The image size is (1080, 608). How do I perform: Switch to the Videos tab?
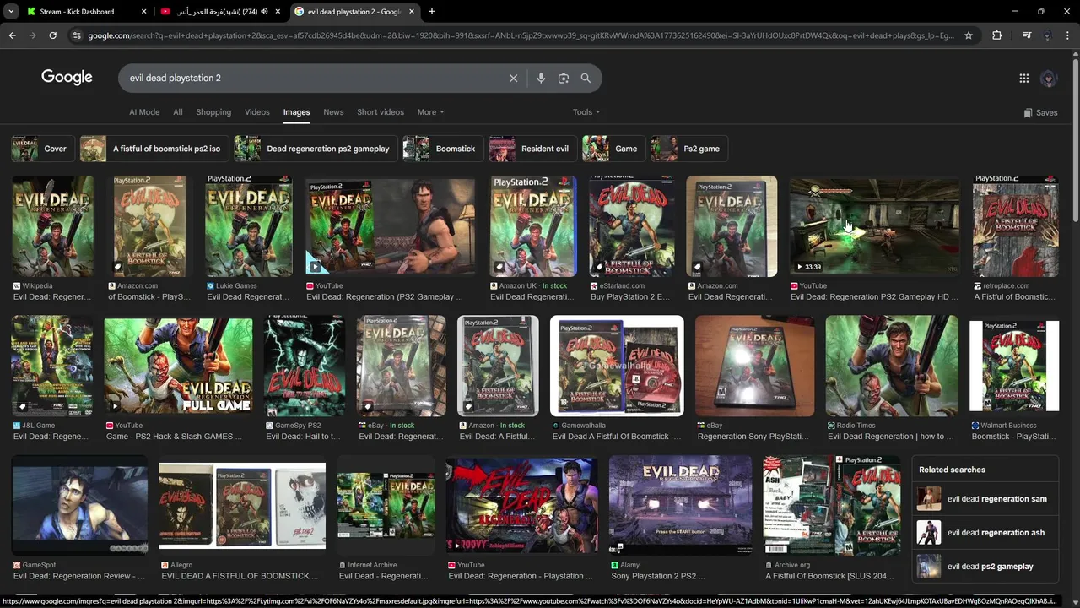click(257, 112)
